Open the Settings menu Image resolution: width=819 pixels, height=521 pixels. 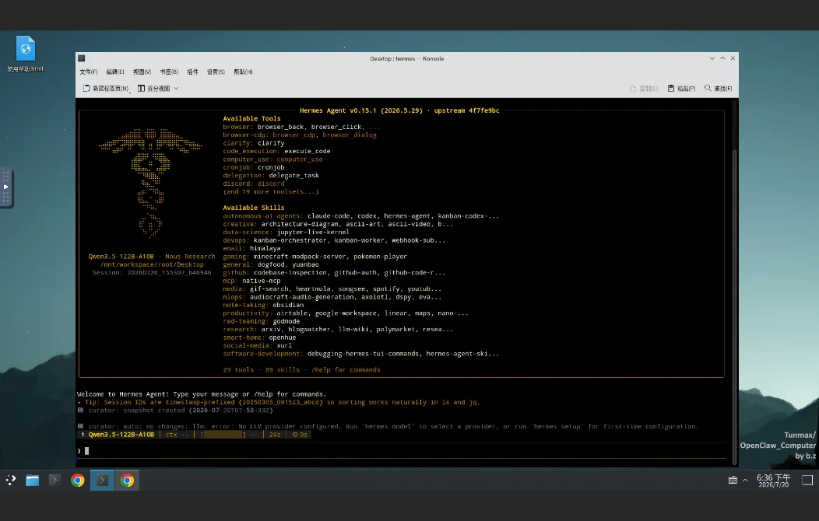pyautogui.click(x=216, y=72)
